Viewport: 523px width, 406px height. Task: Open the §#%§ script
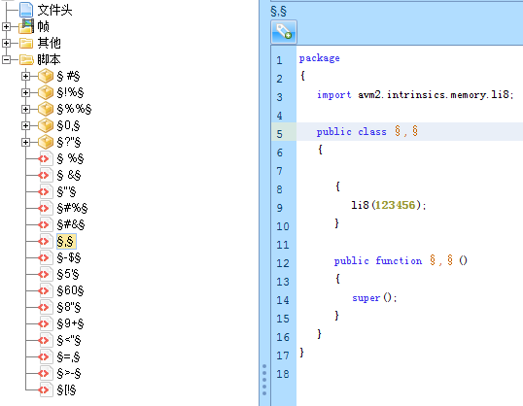click(72, 208)
